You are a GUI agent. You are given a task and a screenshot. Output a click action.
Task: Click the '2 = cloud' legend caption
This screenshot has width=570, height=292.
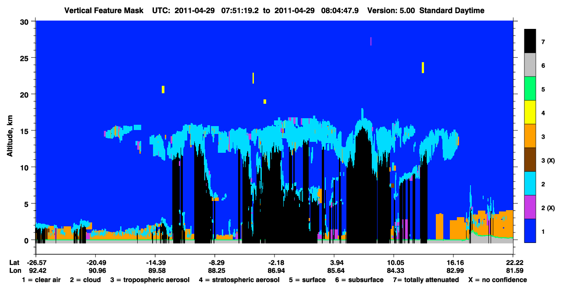click(x=85, y=280)
